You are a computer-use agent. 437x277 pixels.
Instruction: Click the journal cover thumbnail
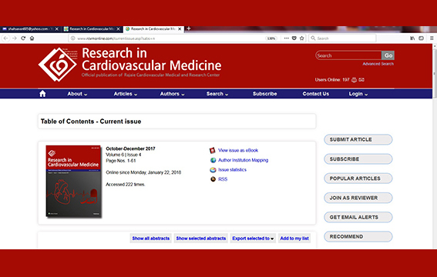pos(73,181)
